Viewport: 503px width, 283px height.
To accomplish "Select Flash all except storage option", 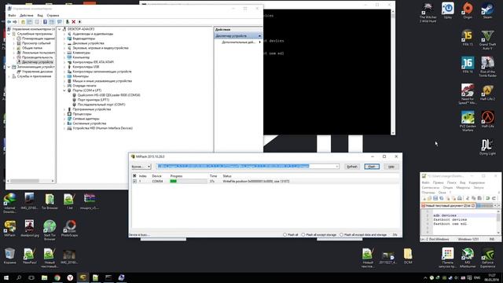I will 303,235.
